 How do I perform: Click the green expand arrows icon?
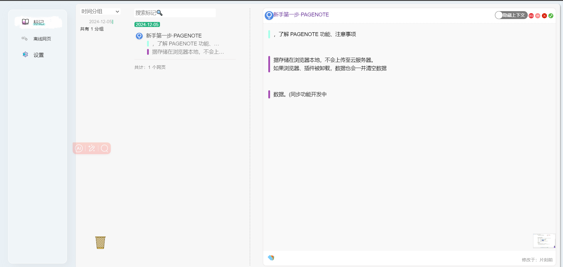tap(551, 16)
